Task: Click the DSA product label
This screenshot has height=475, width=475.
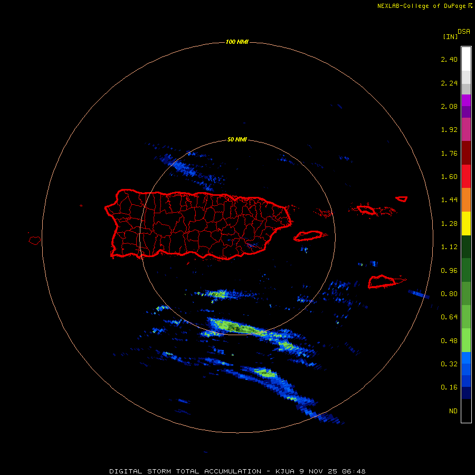Action: [464, 32]
